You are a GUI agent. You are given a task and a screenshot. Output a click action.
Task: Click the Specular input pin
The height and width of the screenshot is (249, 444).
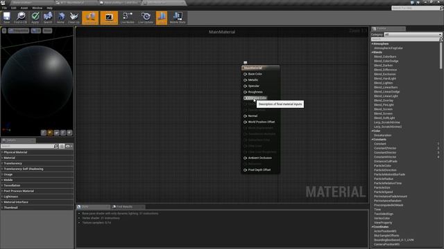point(245,86)
